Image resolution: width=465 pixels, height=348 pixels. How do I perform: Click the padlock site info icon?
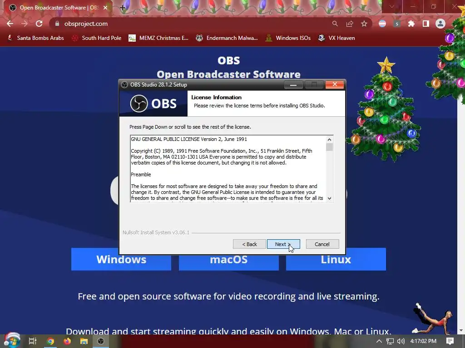click(x=57, y=24)
